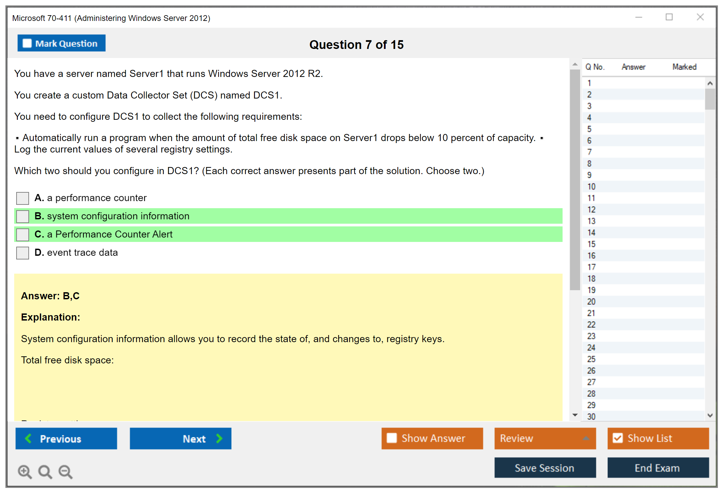Select question 12 in the list
Viewport: 726px width, 496px height.
591,210
